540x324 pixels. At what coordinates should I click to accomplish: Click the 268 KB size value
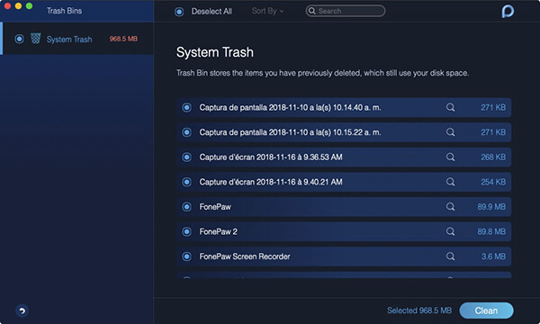point(493,157)
